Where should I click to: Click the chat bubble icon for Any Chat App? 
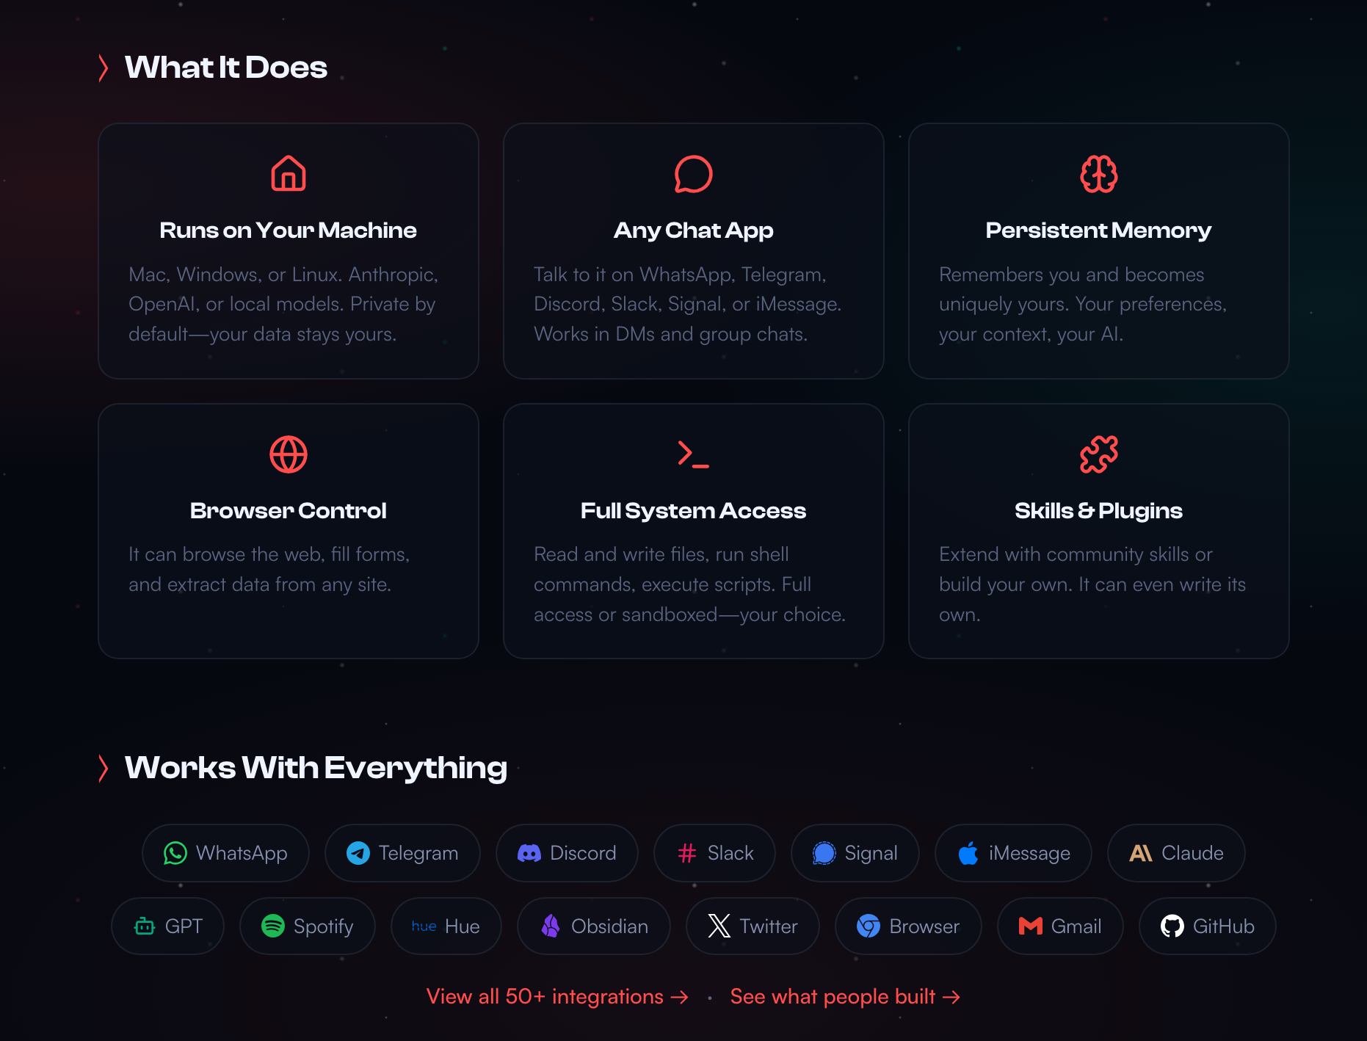693,174
